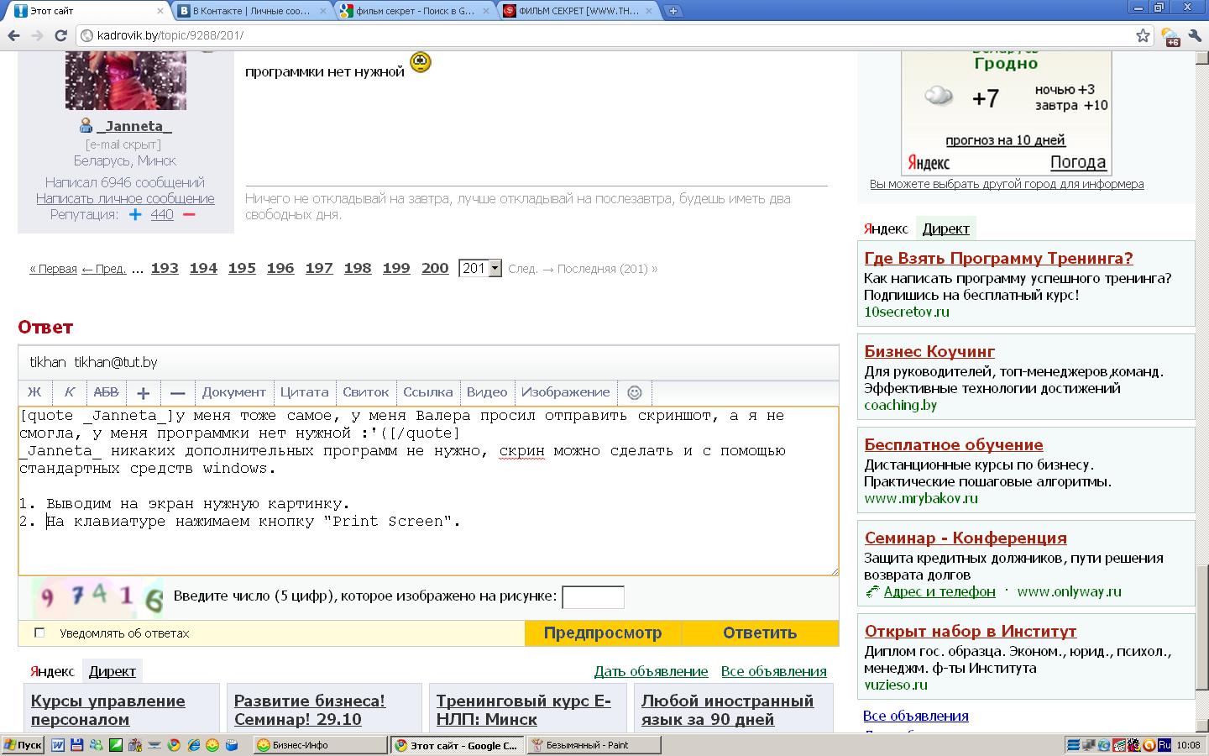Switch to Бизнес-Инфо taskbar window
1209x756 pixels.
click(320, 745)
